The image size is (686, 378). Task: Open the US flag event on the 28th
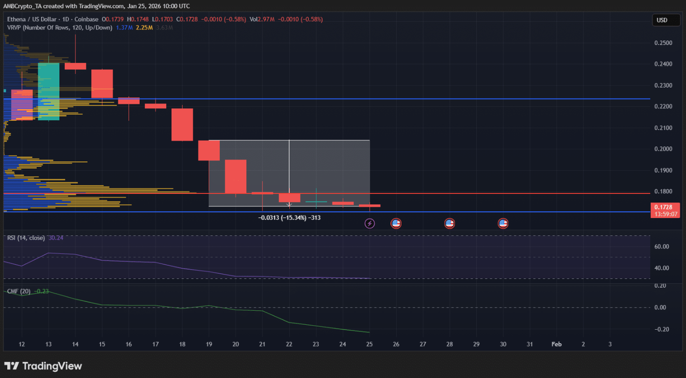pos(449,223)
